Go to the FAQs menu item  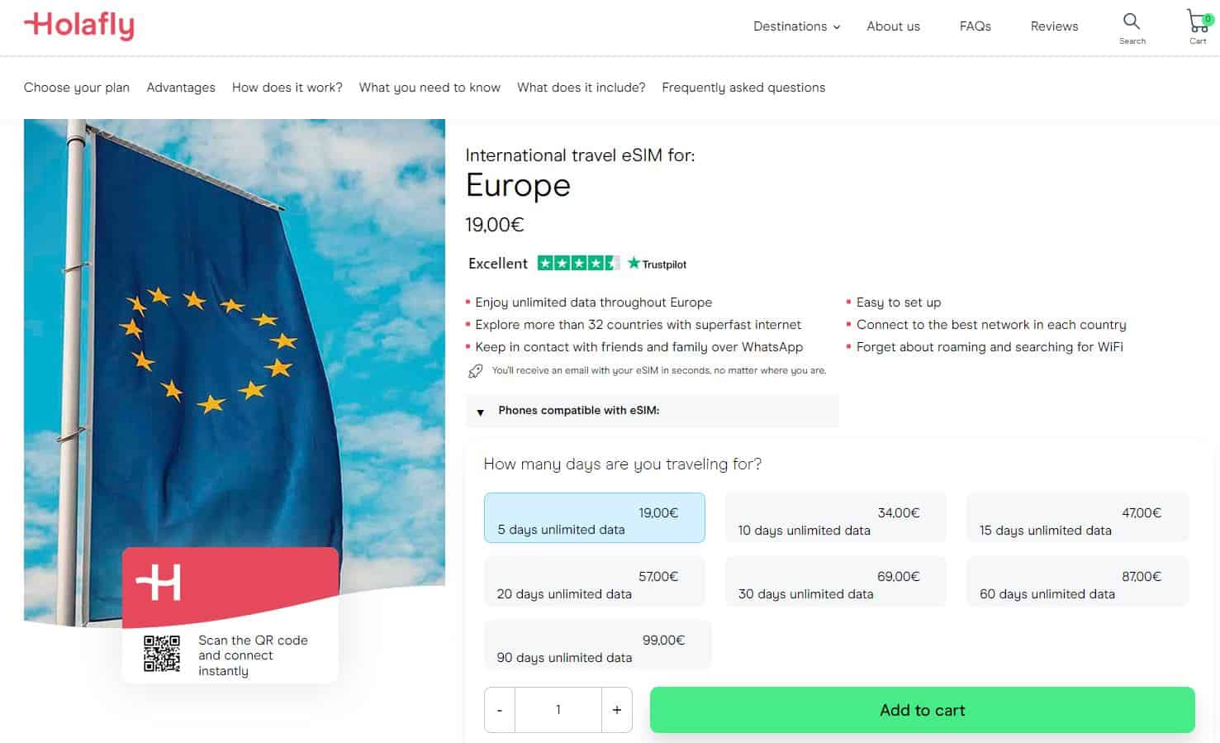(975, 26)
